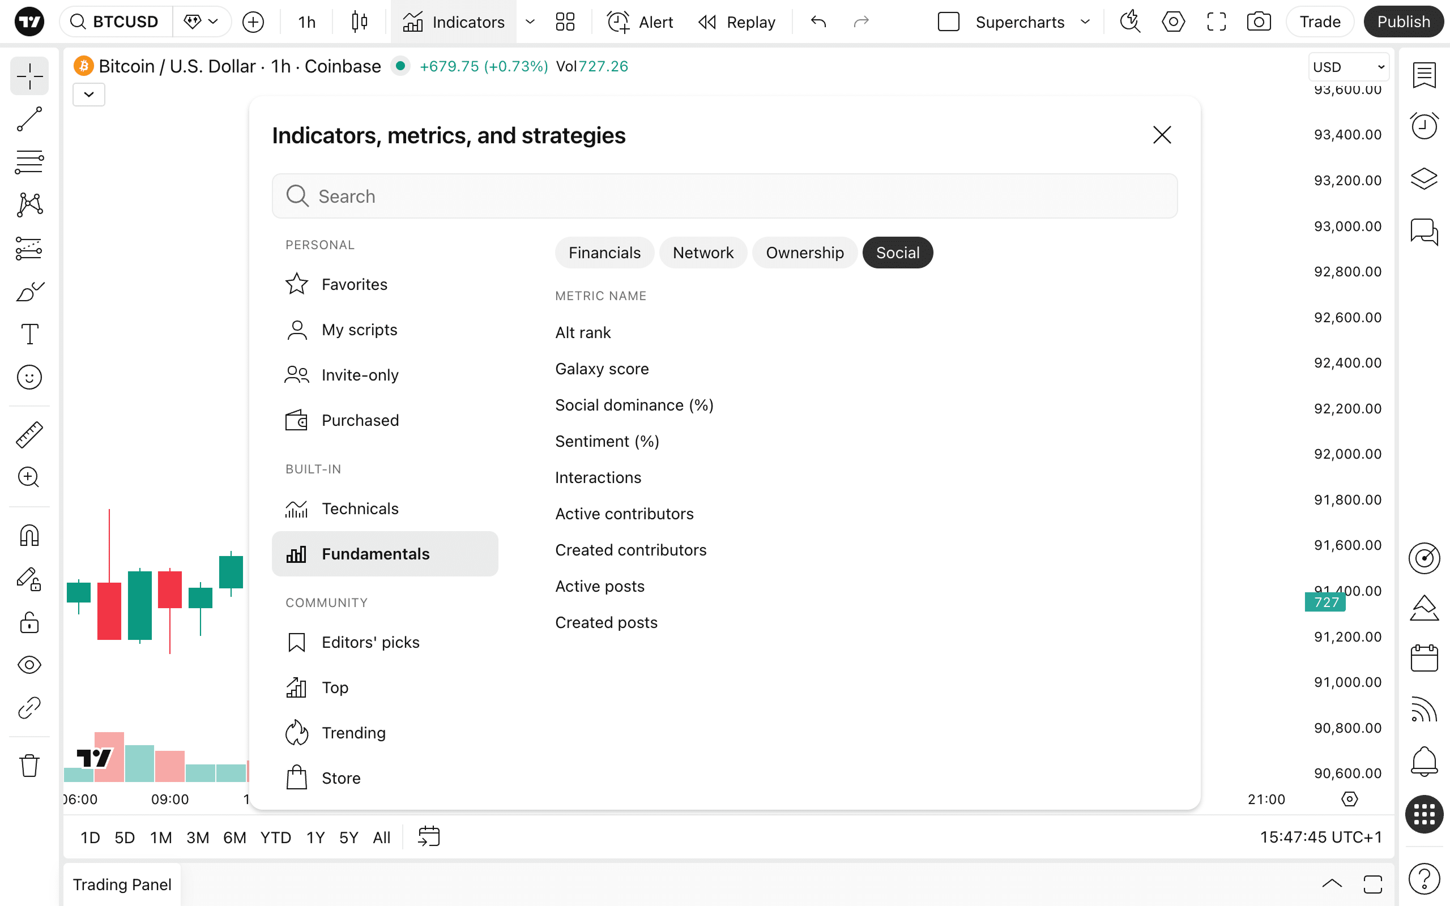Open the Technicals category
The image size is (1450, 906).
pyautogui.click(x=360, y=508)
